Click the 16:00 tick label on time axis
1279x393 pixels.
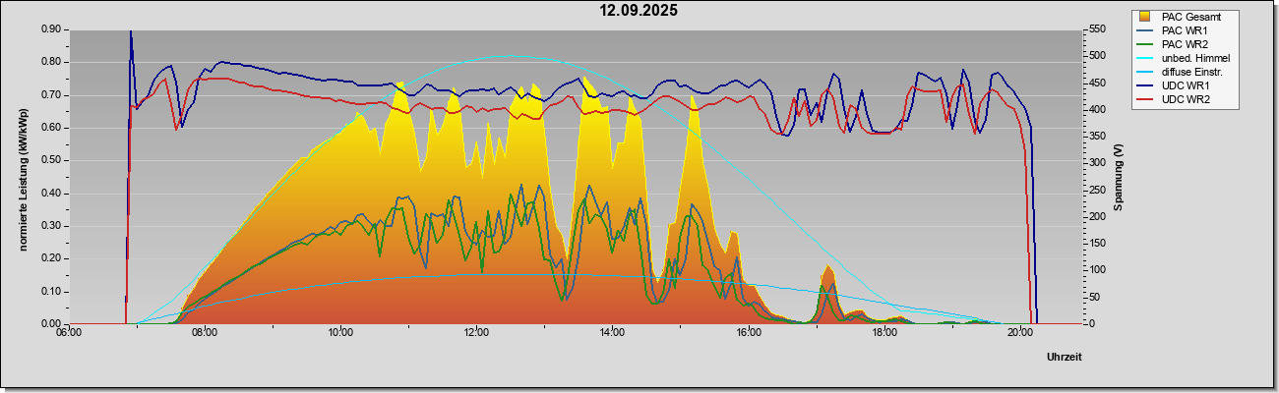(x=748, y=332)
